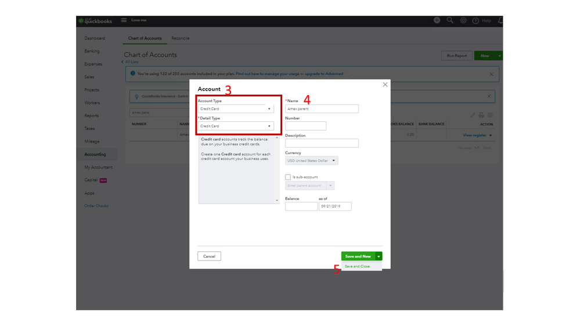Click the search magnifier icon
This screenshot has width=580, height=326.
point(450,20)
